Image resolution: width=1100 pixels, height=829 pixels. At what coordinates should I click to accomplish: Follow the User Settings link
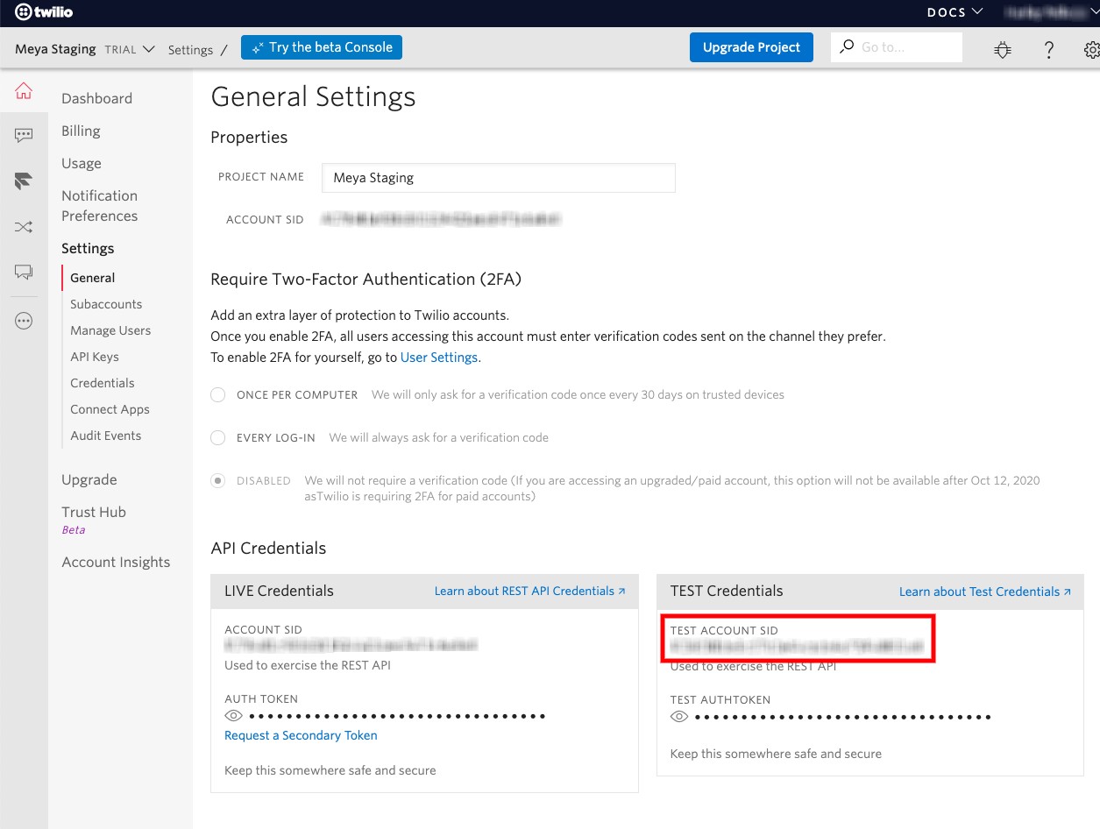pos(439,358)
